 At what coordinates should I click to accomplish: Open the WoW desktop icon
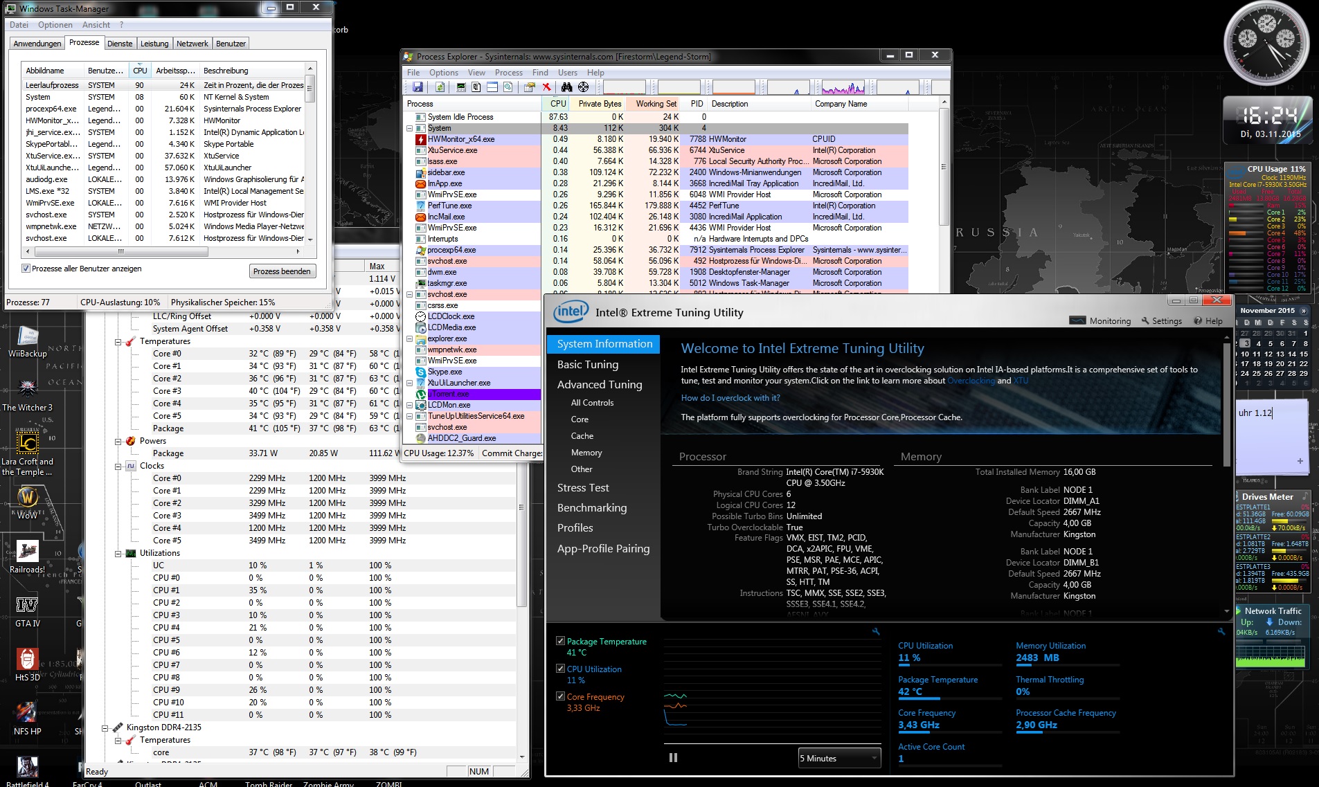tap(28, 503)
